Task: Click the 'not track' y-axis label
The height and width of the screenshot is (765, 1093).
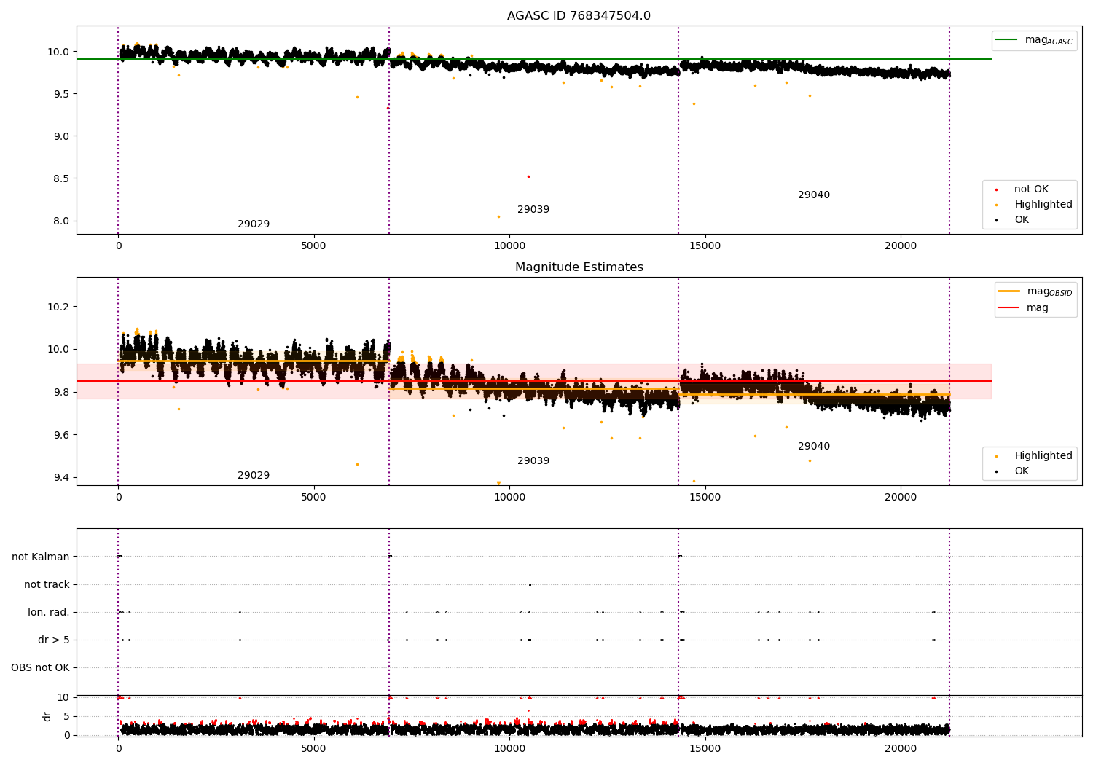Action: pos(47,585)
